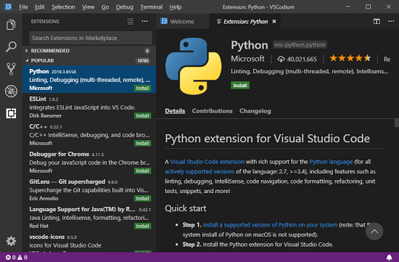Image resolution: width=399 pixels, height=262 pixels.
Task: Open the Terminal menu
Action: 152,7
